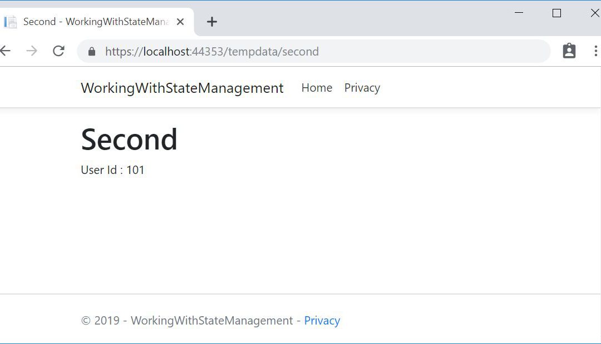Select the Second - WorkingWithStateManagement tab
The height and width of the screenshot is (344, 601).
[x=95, y=22]
